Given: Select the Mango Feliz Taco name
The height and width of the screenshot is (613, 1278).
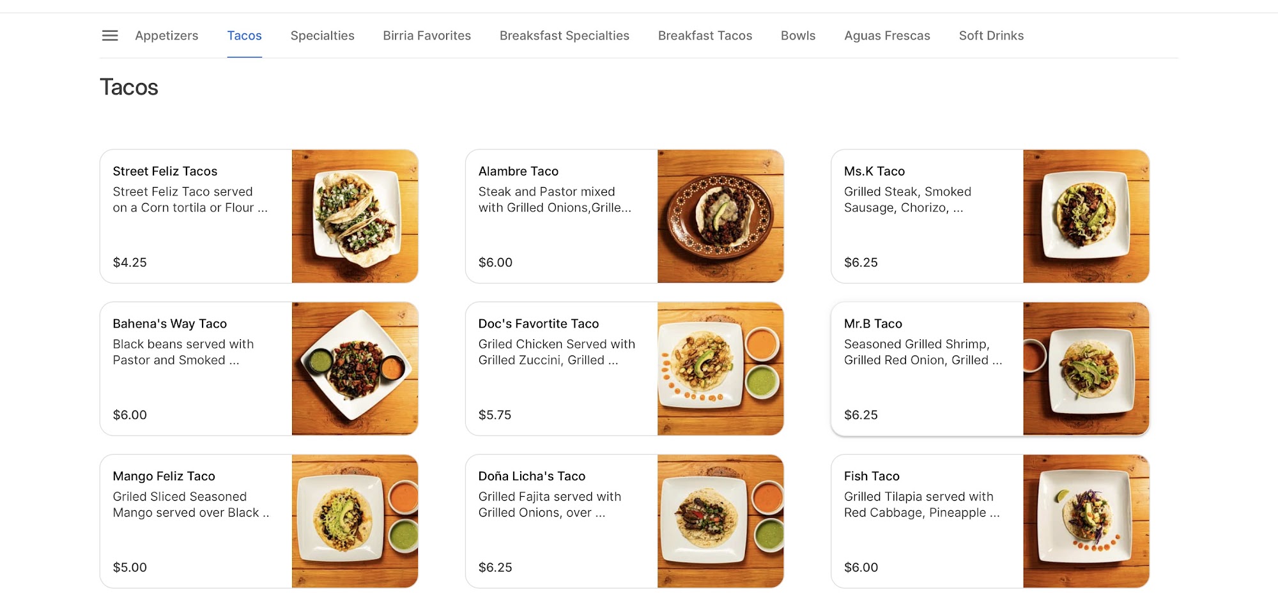Looking at the screenshot, I should [x=164, y=476].
